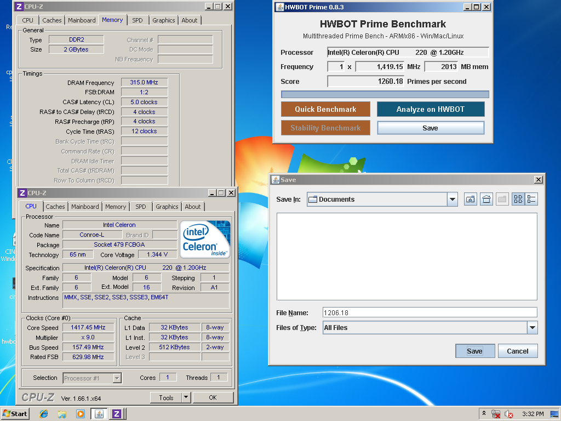Screen dimensions: 561x421
Task: Select CPU tab in back CPU-Z Memory window
Action: tap(27, 20)
